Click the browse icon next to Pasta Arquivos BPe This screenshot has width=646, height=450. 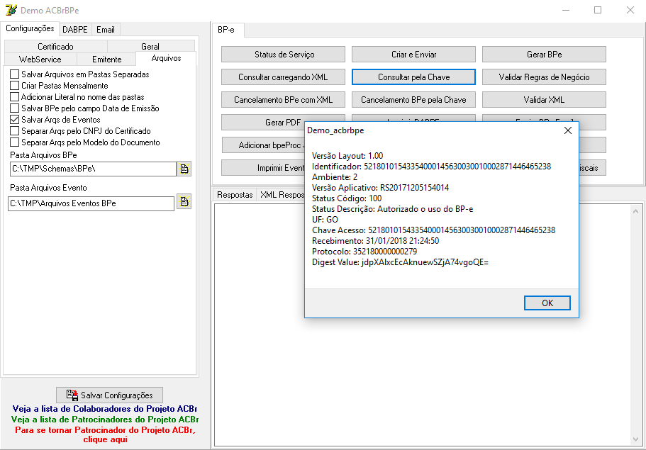[184, 169]
